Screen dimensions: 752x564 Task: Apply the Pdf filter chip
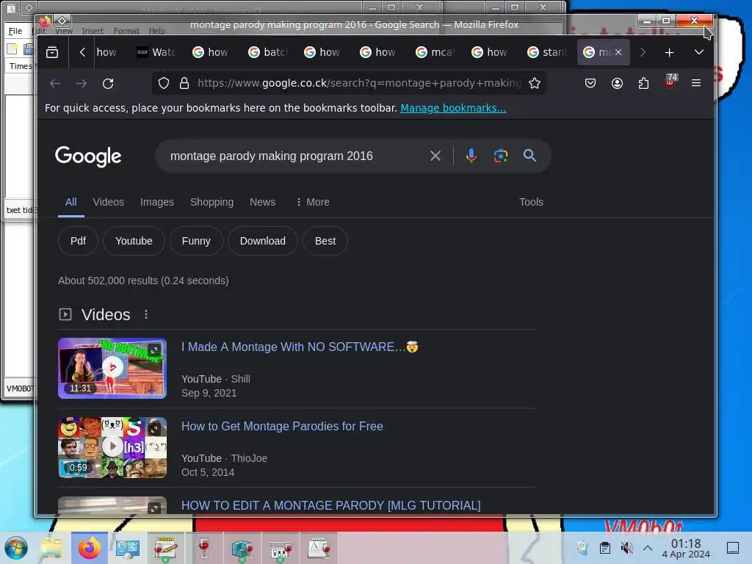(78, 241)
